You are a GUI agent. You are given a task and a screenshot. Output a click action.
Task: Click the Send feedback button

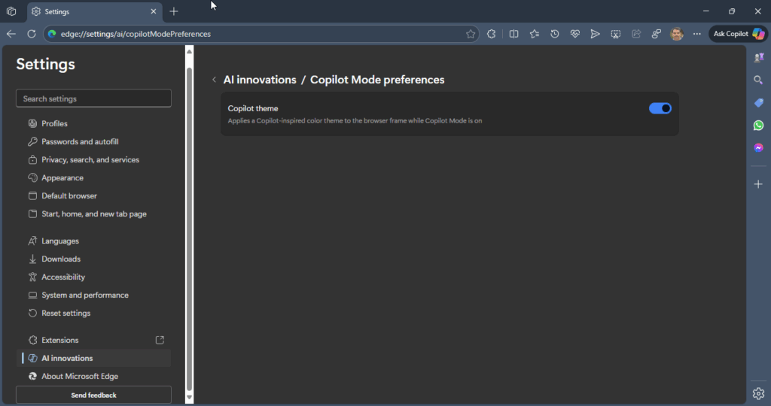pos(93,395)
